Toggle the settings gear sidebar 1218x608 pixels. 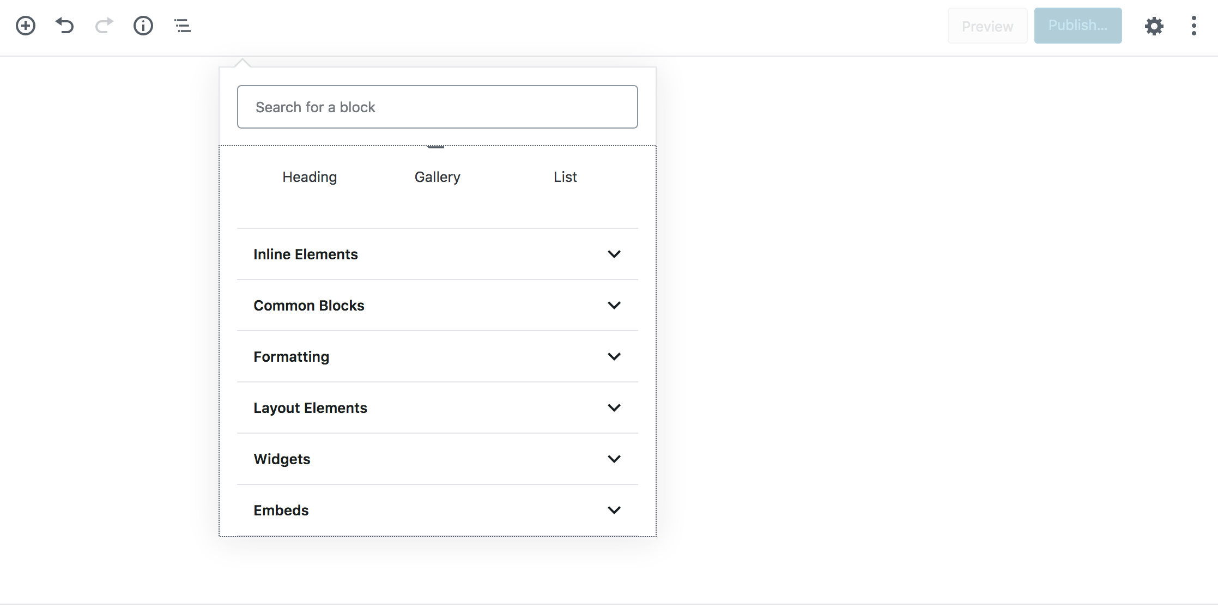coord(1154,26)
